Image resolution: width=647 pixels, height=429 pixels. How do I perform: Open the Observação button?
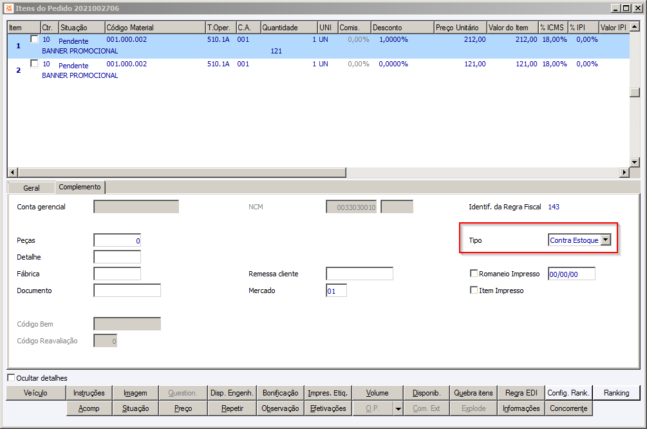coord(281,408)
